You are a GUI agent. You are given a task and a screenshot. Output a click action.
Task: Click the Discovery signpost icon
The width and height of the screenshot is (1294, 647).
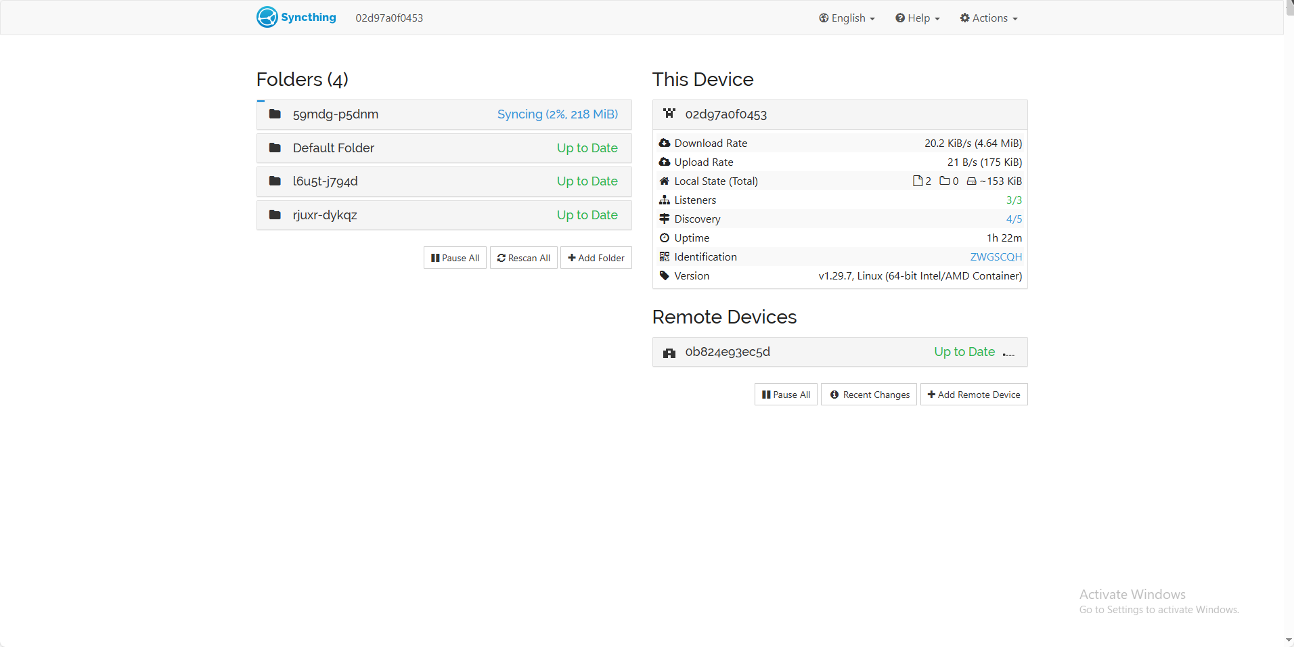[x=665, y=219]
